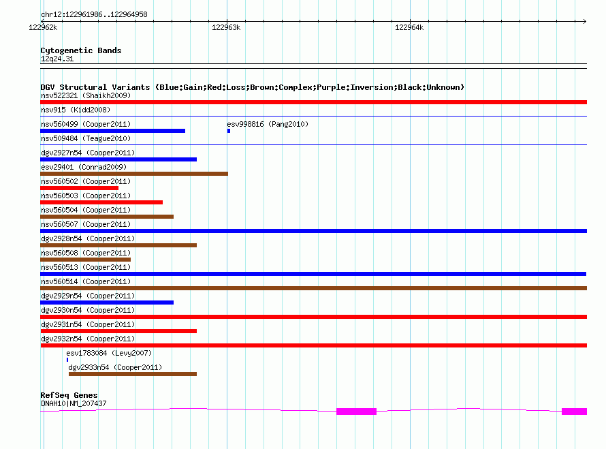Select the blue nsv560513 gain bar
The width and height of the screenshot is (606, 449).
[313, 274]
